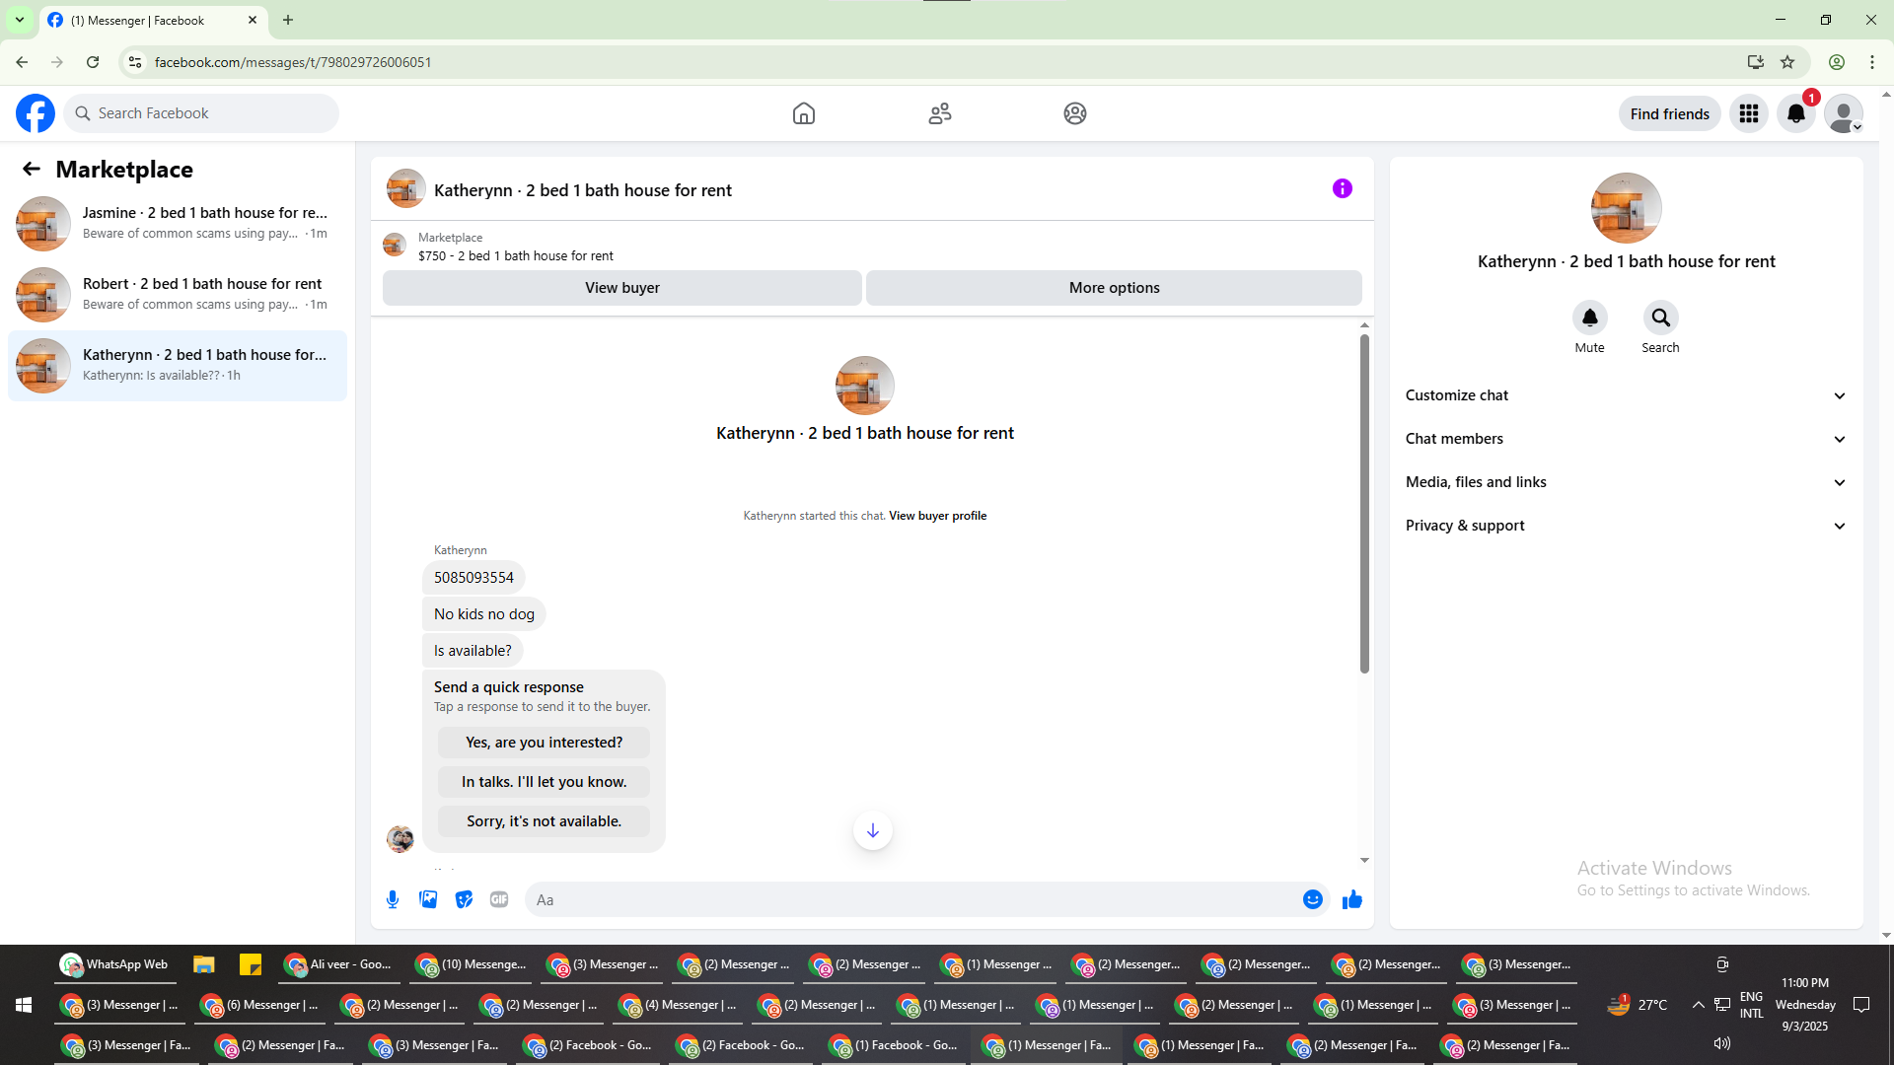Viewport: 1894px width, 1065px height.
Task: Click the View buyer button
Action: coord(622,288)
